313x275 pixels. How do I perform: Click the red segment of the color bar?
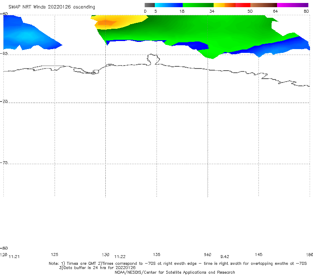click(243, 5)
